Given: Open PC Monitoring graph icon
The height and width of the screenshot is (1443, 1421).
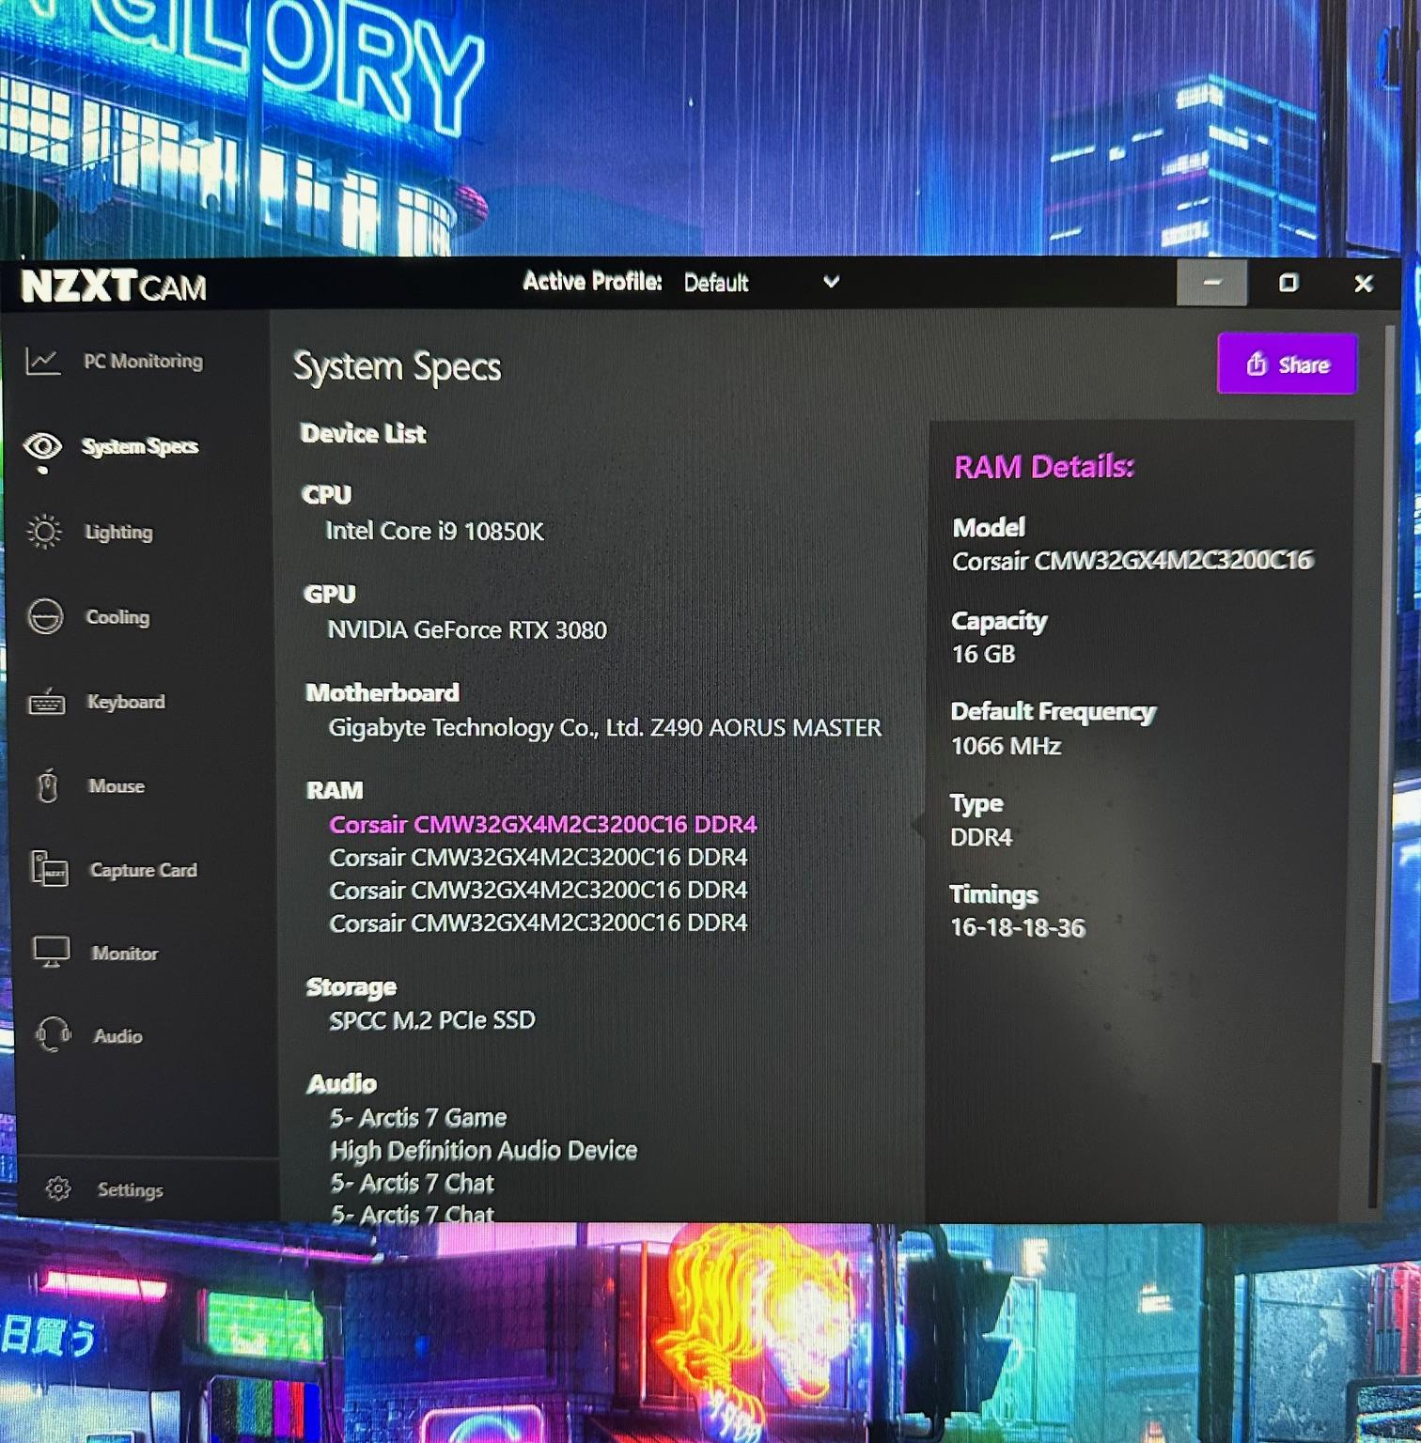Looking at the screenshot, I should (x=43, y=361).
